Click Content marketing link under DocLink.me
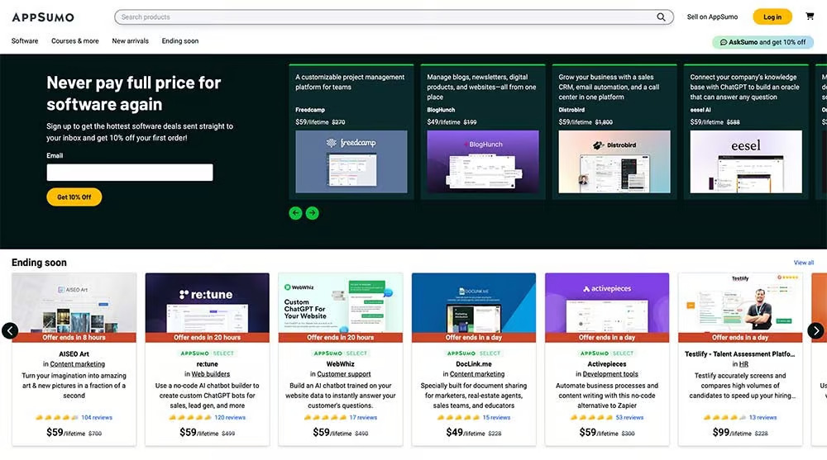The width and height of the screenshot is (827, 460). tap(477, 374)
